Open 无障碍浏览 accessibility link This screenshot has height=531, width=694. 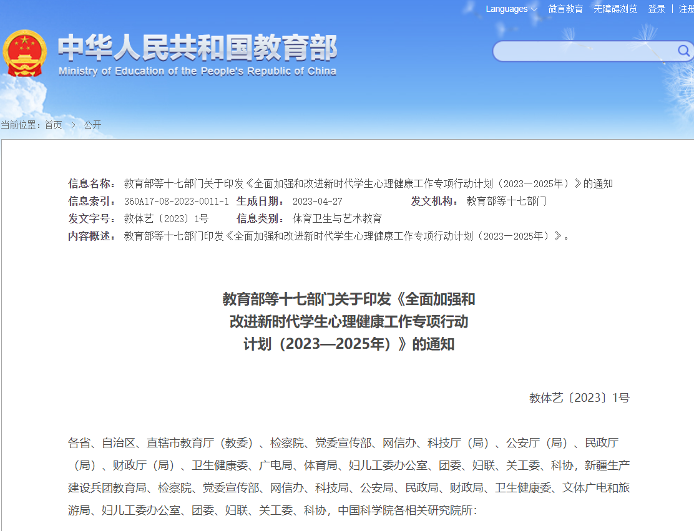click(615, 9)
